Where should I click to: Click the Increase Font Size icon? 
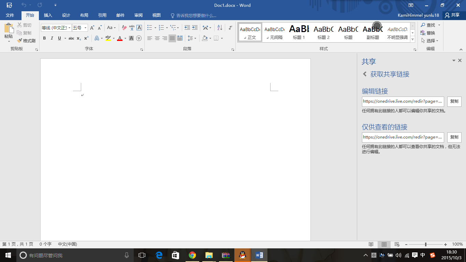92,28
